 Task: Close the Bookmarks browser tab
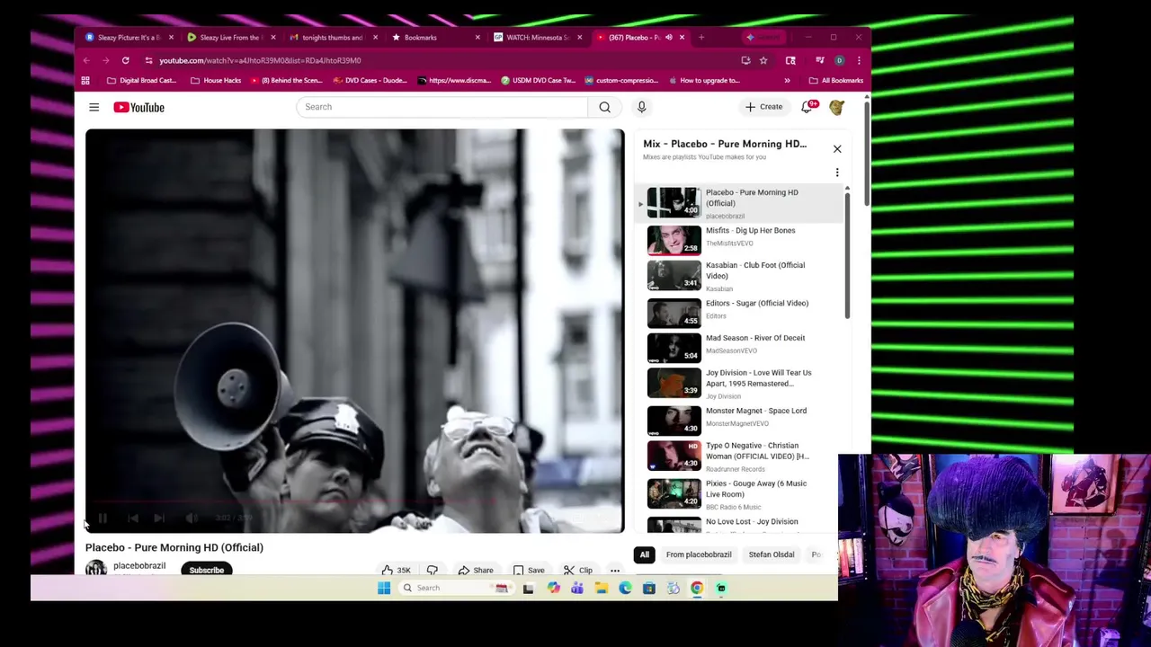[477, 38]
